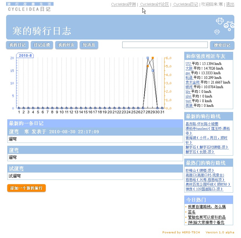Viewport: 241px width, 238px height.
Task: Click day 30 on the chart axis
Action: tap(157, 112)
